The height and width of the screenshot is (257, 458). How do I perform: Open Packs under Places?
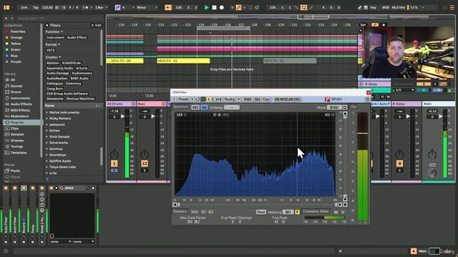[15, 171]
